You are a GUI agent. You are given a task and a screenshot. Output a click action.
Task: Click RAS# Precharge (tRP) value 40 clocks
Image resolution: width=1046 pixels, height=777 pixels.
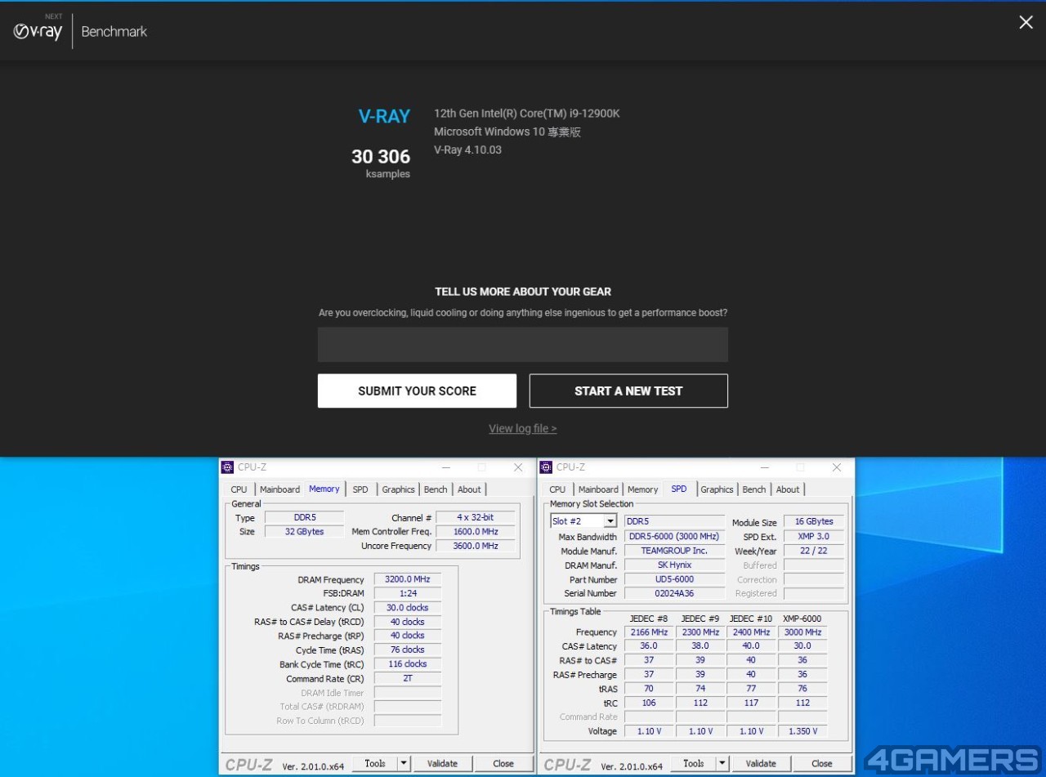(408, 636)
